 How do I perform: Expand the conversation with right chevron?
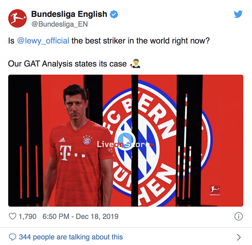tap(239, 237)
